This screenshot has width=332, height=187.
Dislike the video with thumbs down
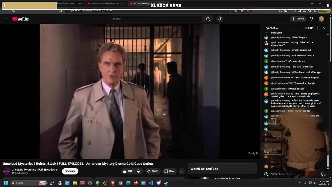(139, 171)
